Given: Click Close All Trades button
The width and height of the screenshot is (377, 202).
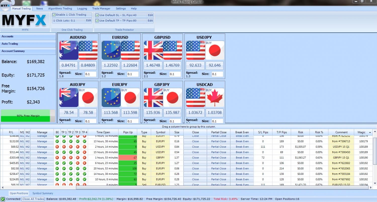Looking at the screenshot, I should pos(33,199).
